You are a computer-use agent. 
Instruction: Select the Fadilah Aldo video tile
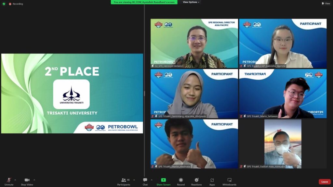(x=283, y=144)
